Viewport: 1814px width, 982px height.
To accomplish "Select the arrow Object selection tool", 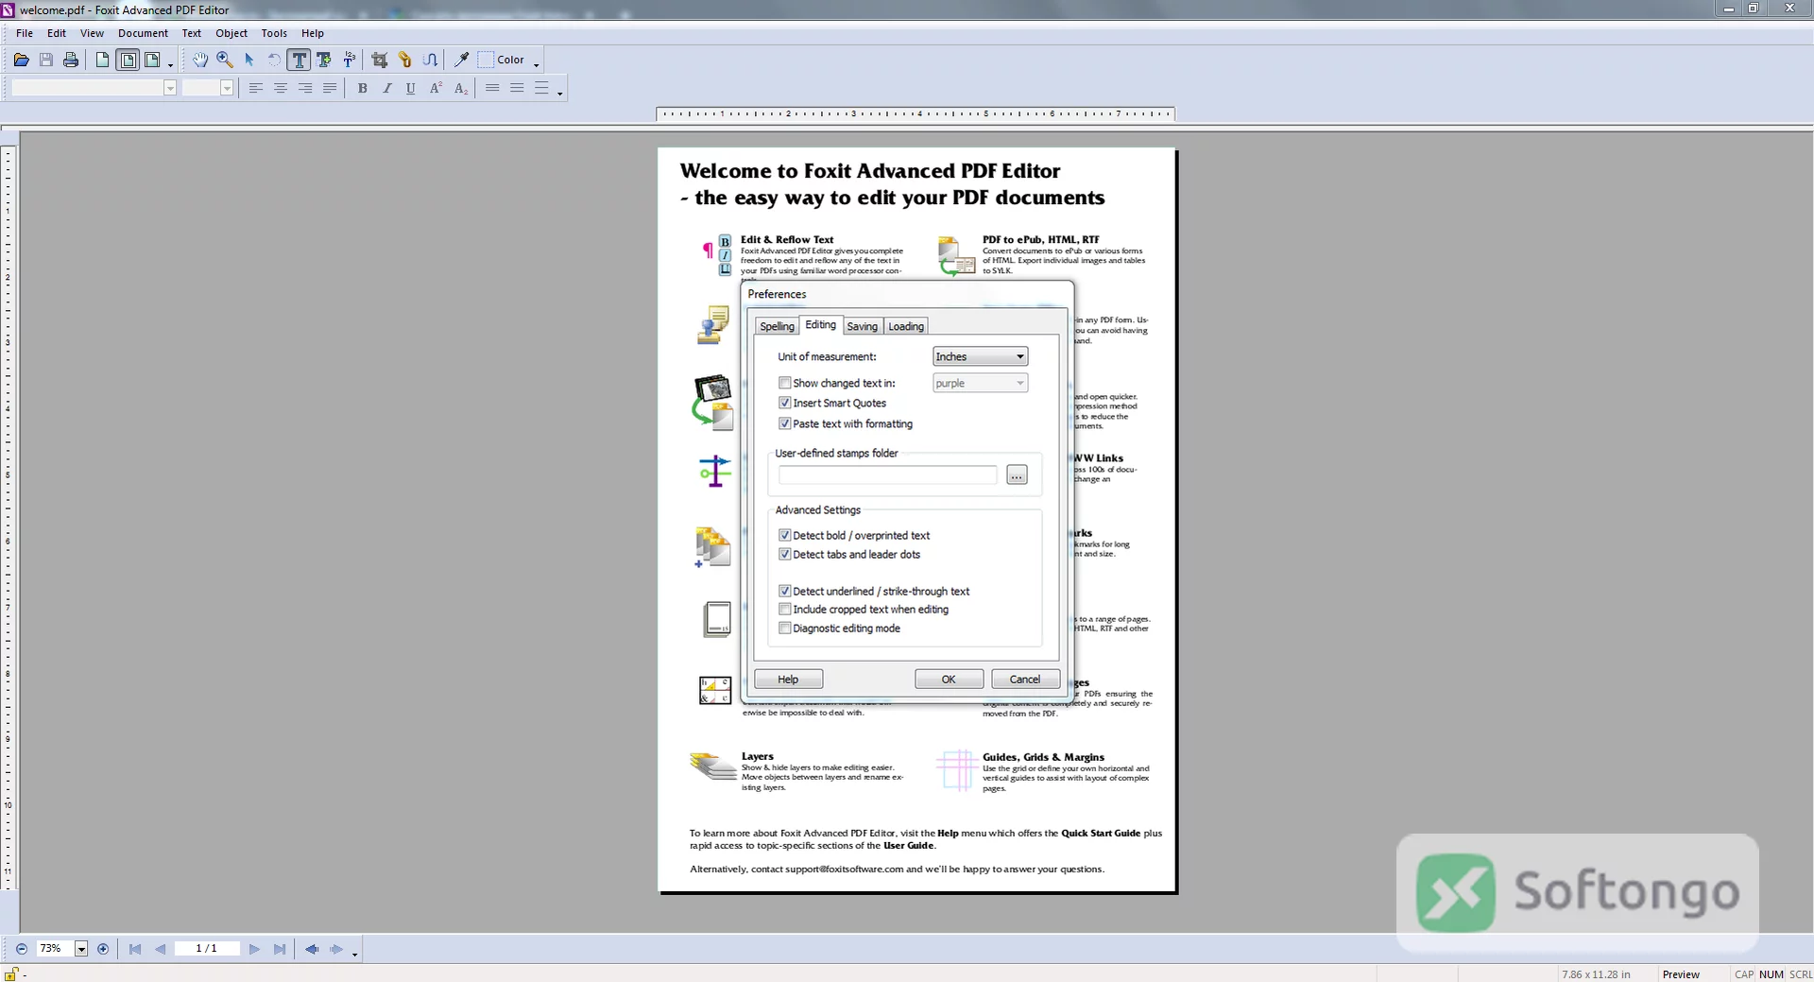I will click(249, 60).
